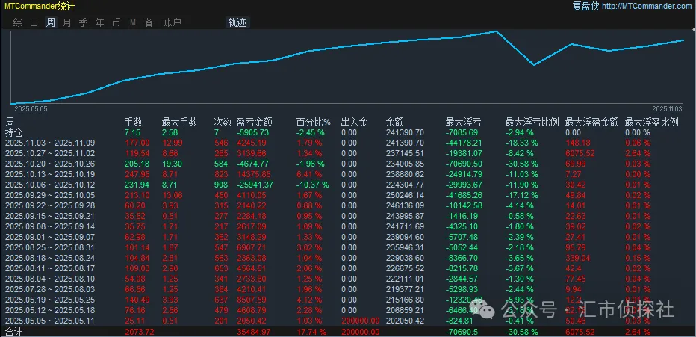
Task: Click the 余额 column header
Action: click(395, 122)
